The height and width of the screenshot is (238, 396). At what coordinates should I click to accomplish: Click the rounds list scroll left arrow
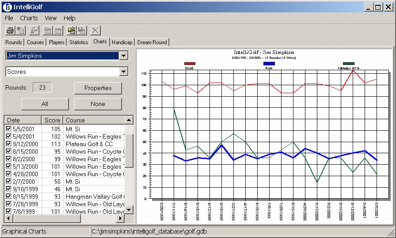coord(8,218)
